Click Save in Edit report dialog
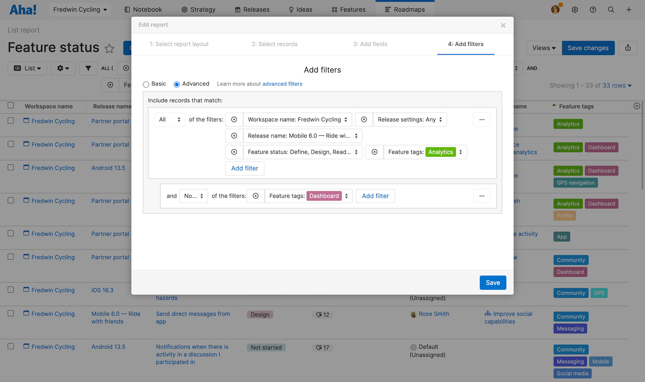 pos(492,283)
